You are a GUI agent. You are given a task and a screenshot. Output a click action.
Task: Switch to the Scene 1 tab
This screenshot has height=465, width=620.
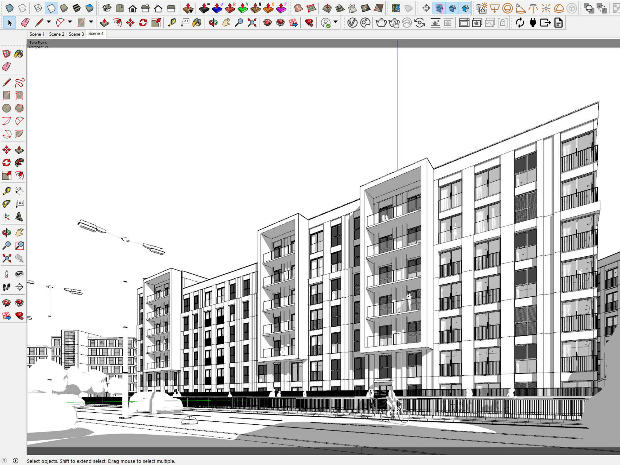click(x=37, y=34)
